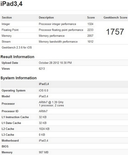This screenshot has height=155, width=128.
Task: Click the overall score 1757
Action: coord(115,32)
